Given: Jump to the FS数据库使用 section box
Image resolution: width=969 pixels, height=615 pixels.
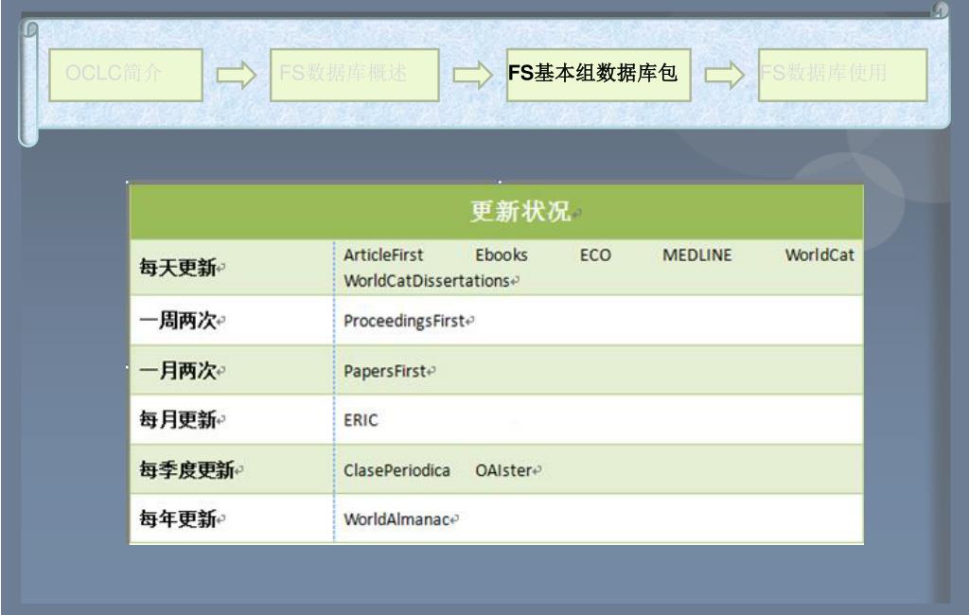Looking at the screenshot, I should [x=843, y=75].
